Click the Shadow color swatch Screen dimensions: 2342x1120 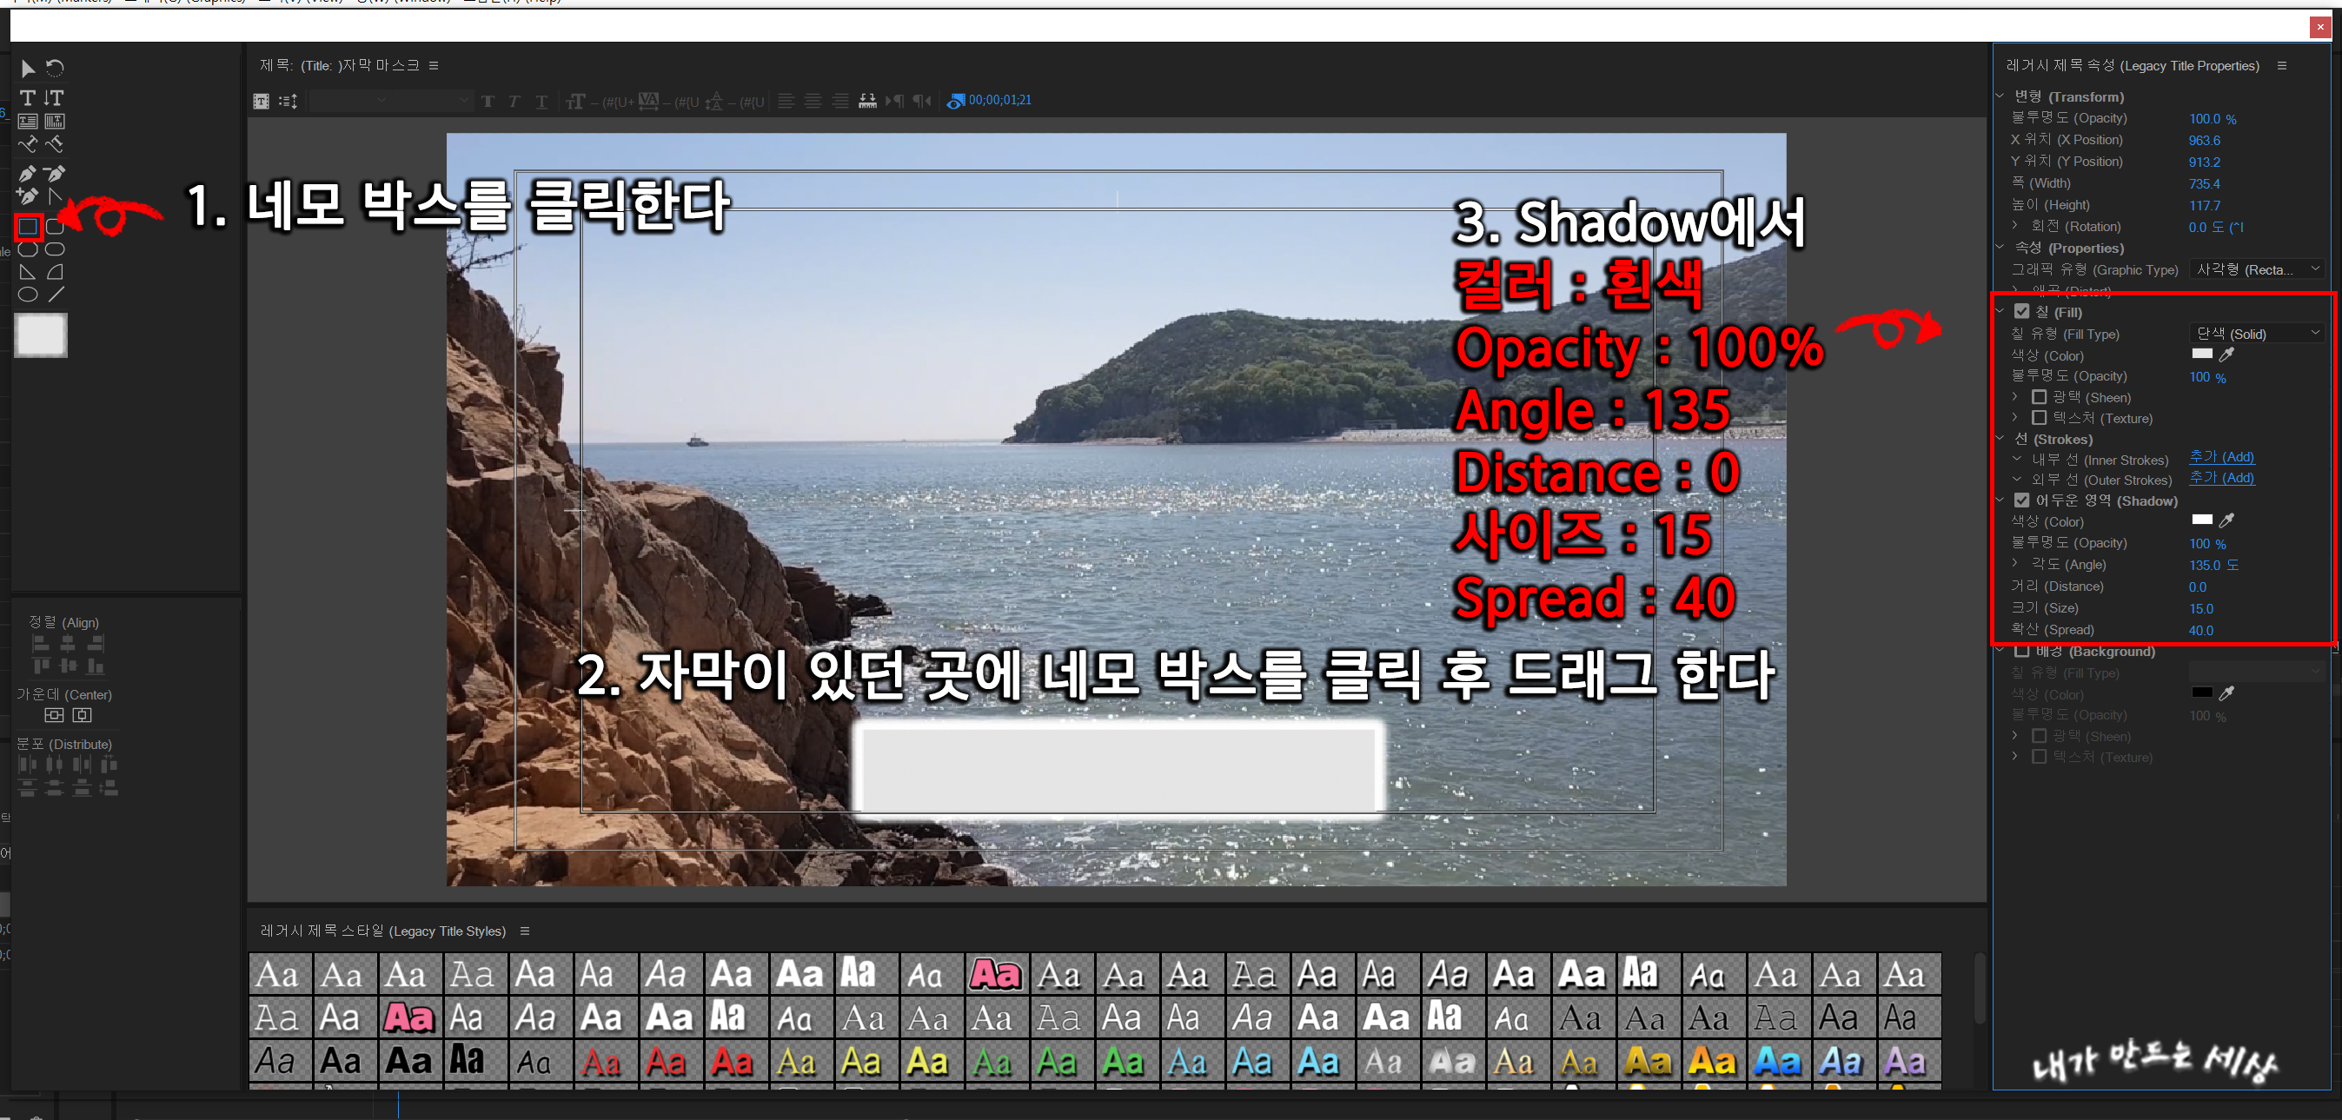[x=2202, y=520]
